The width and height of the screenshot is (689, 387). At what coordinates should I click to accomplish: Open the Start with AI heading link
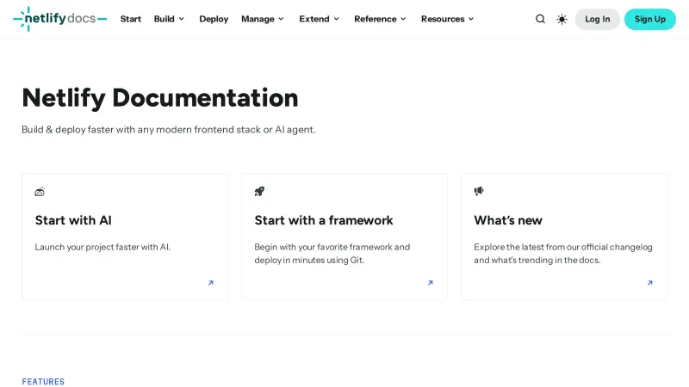tap(73, 220)
